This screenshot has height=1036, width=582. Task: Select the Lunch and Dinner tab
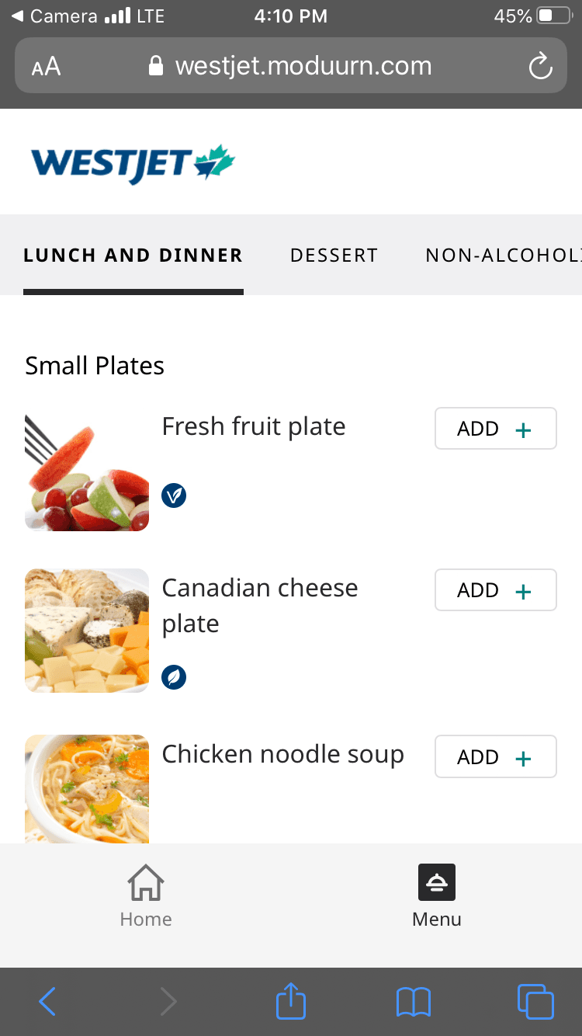[x=133, y=256]
